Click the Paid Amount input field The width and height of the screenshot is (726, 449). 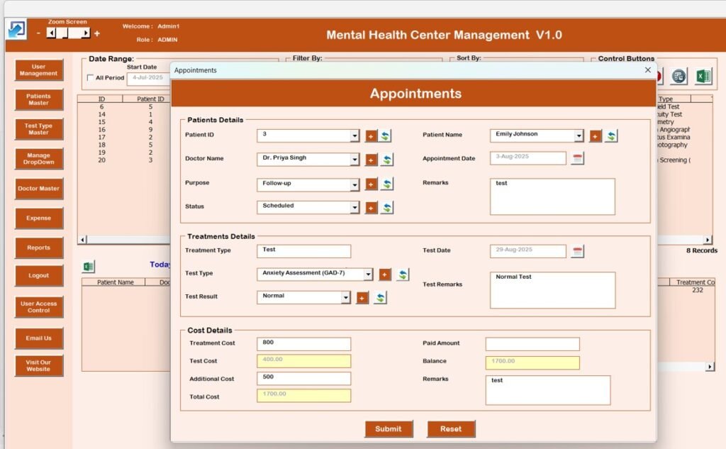click(x=532, y=344)
